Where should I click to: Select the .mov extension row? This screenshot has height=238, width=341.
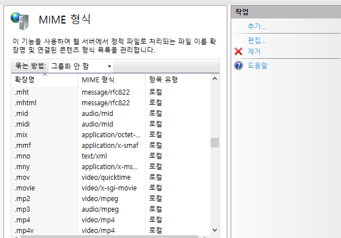pyautogui.click(x=111, y=178)
